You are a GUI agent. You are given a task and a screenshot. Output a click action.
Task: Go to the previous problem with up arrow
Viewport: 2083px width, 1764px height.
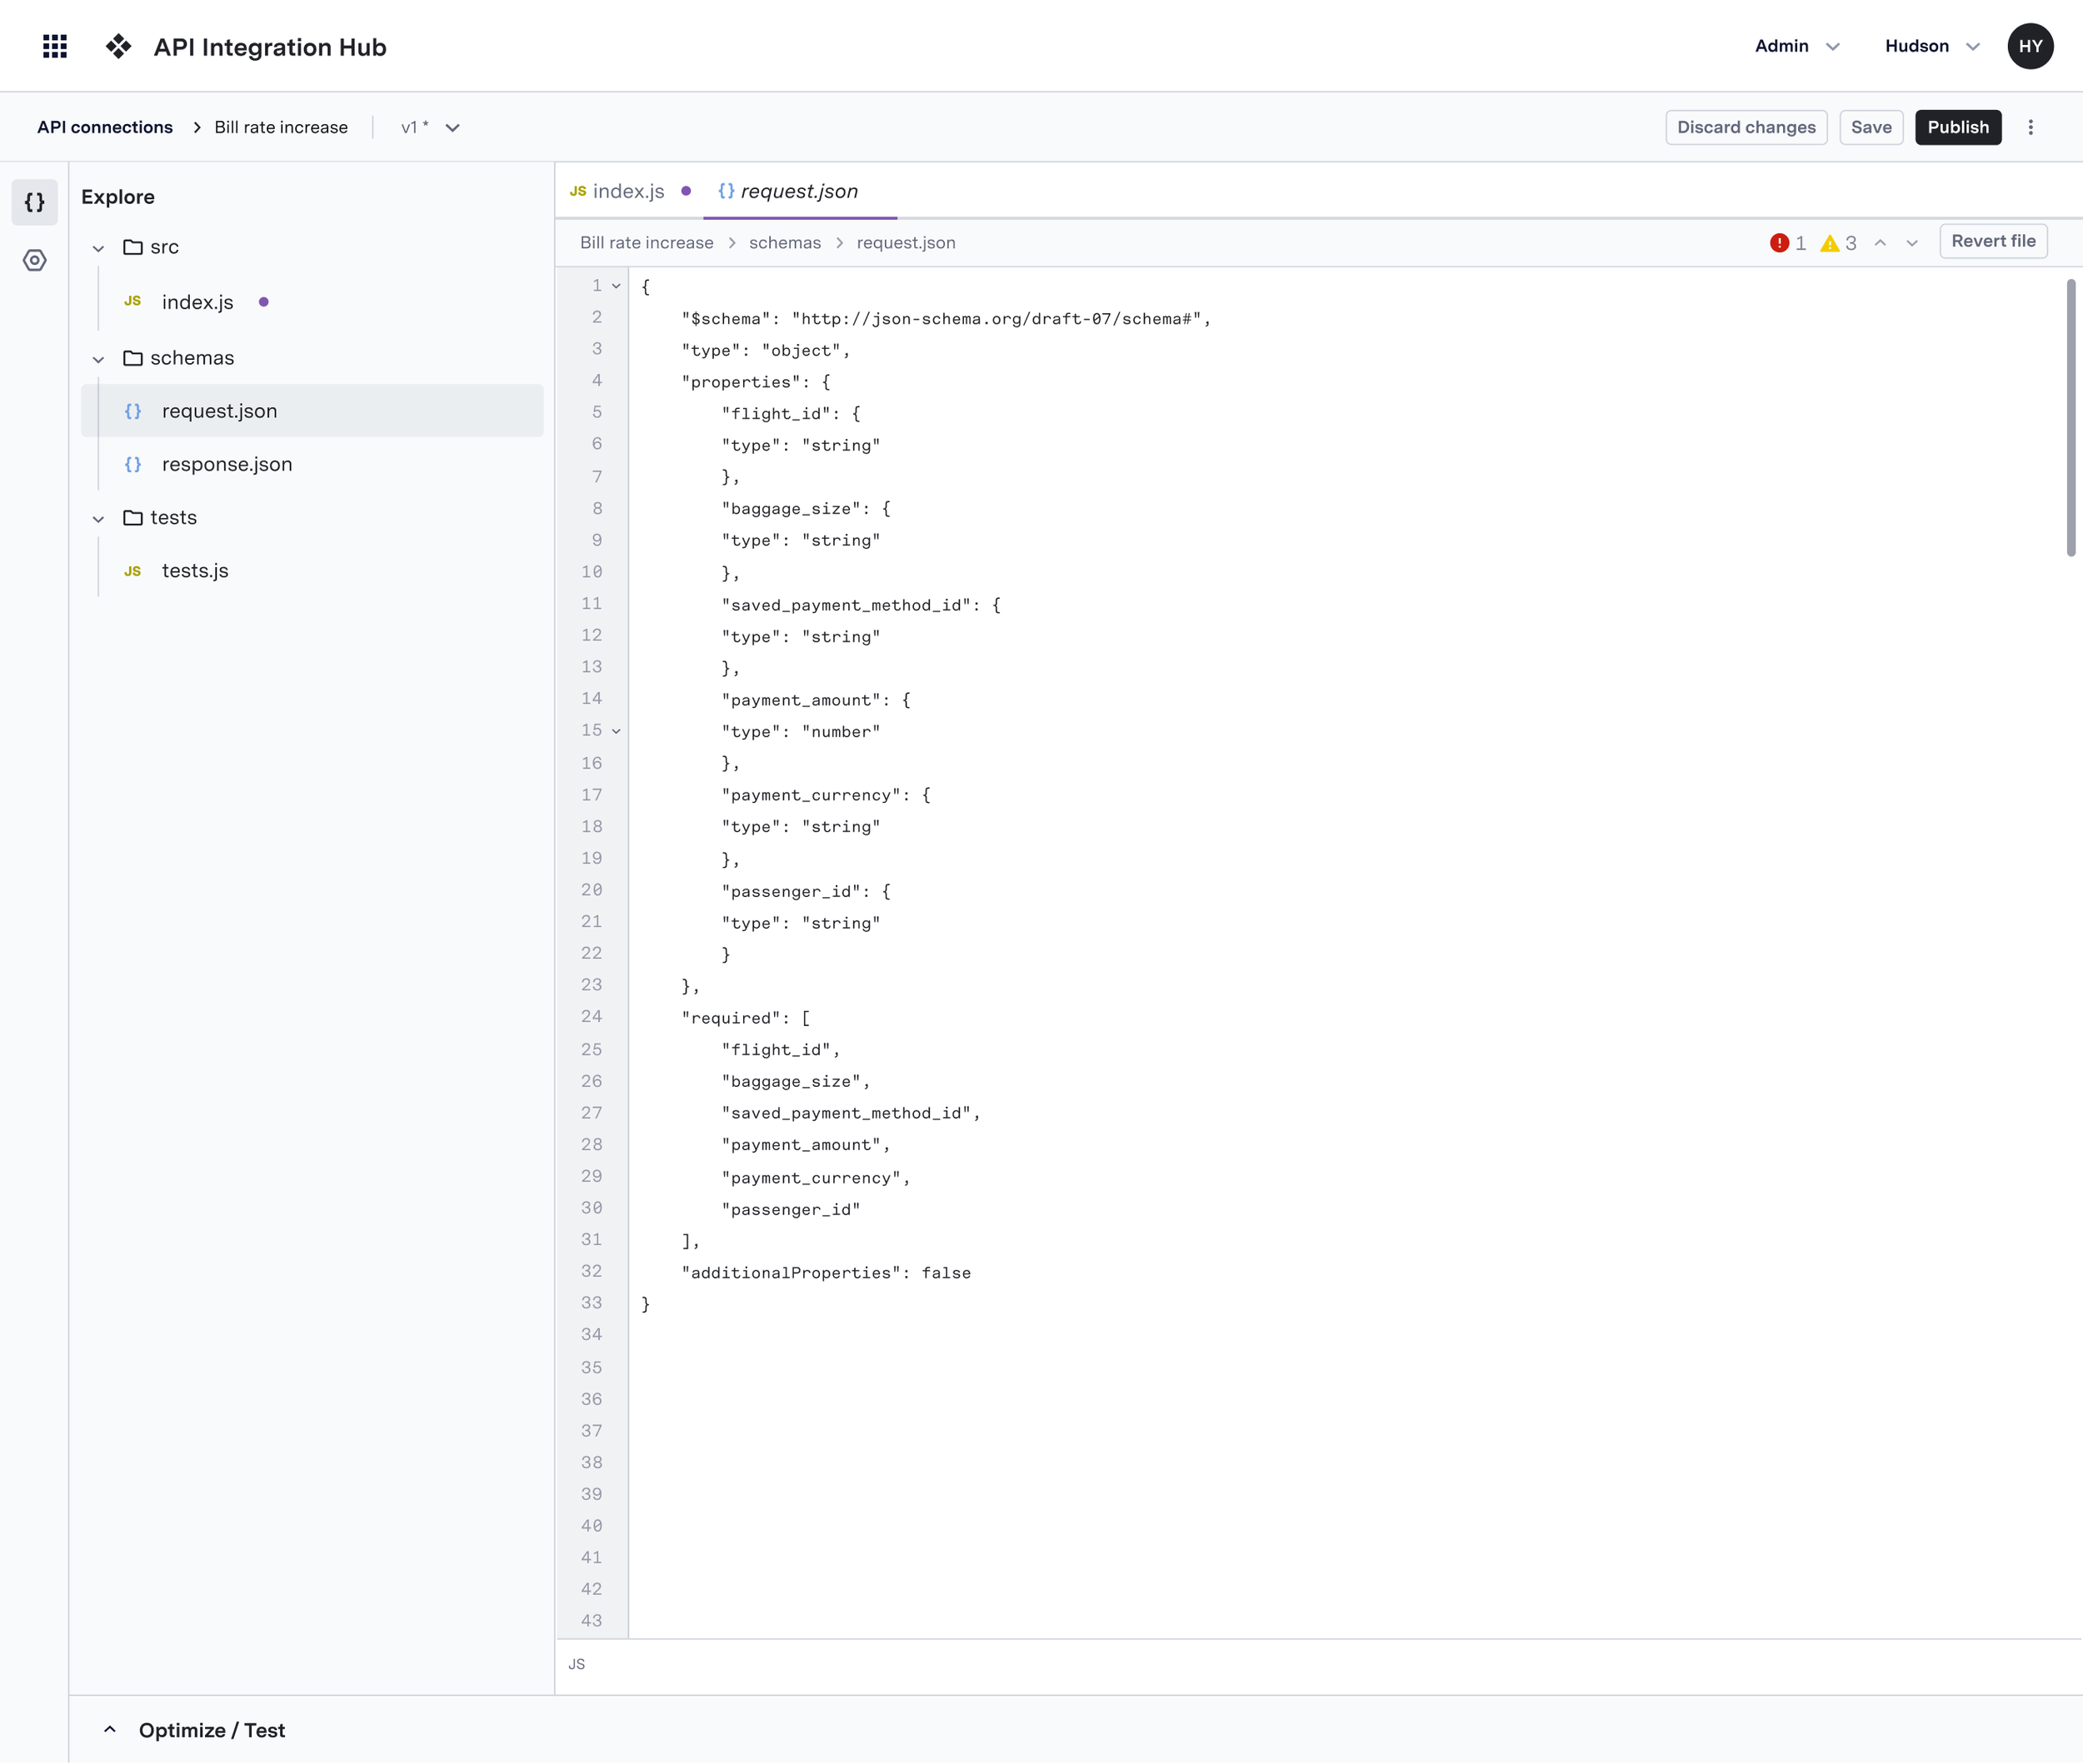click(x=1880, y=243)
